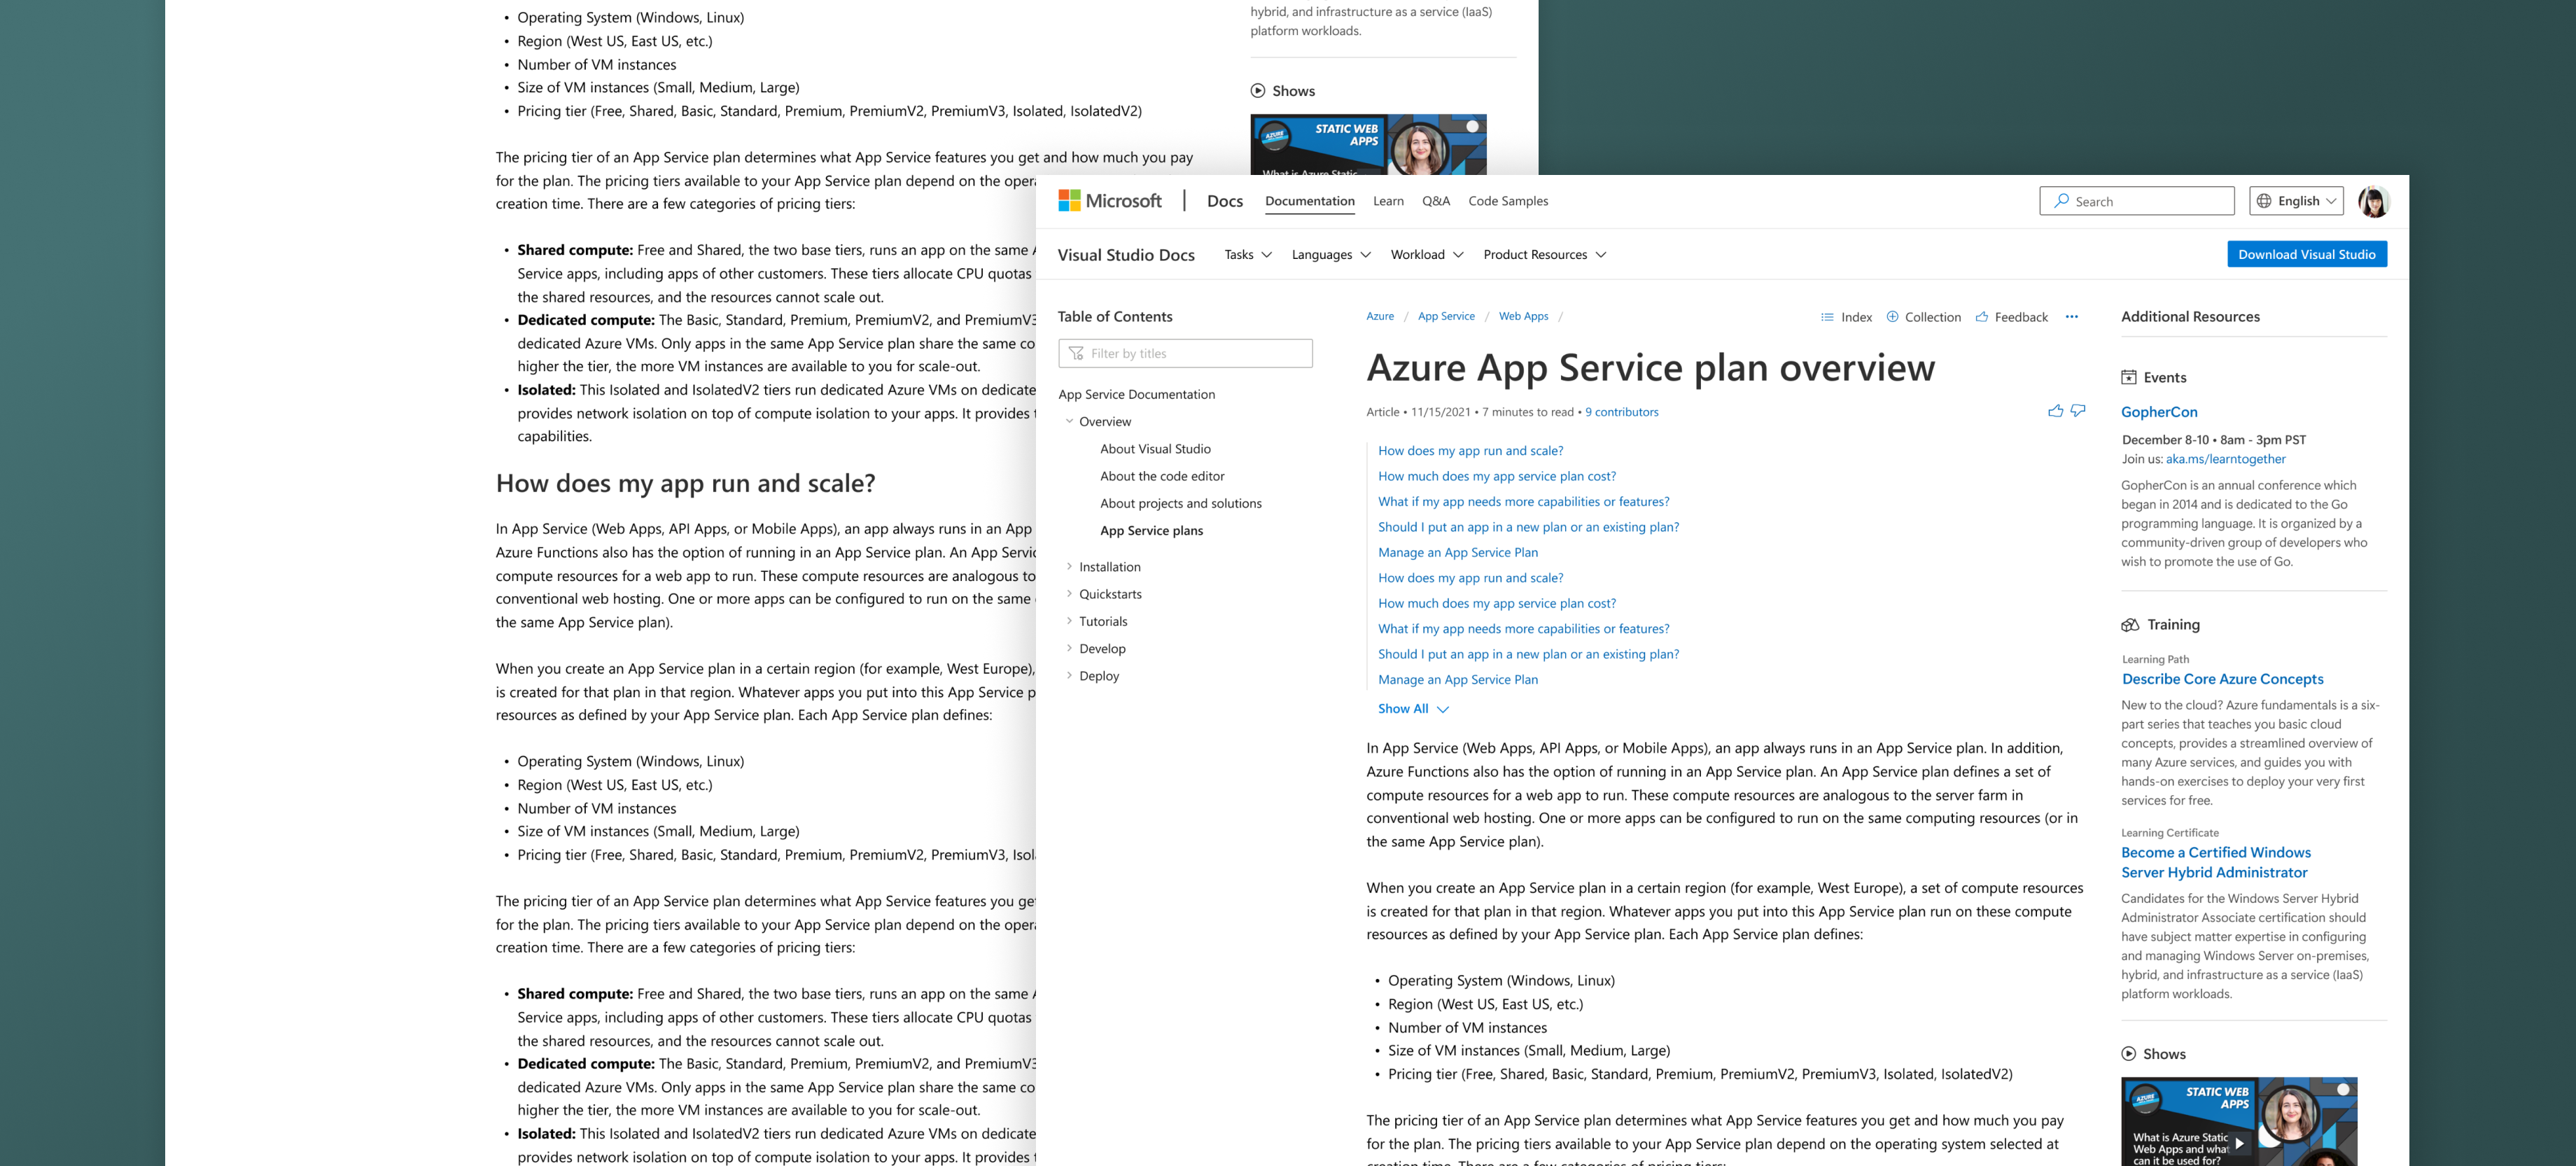This screenshot has width=2576, height=1166.
Task: Open the English language dropdown
Action: [2296, 201]
